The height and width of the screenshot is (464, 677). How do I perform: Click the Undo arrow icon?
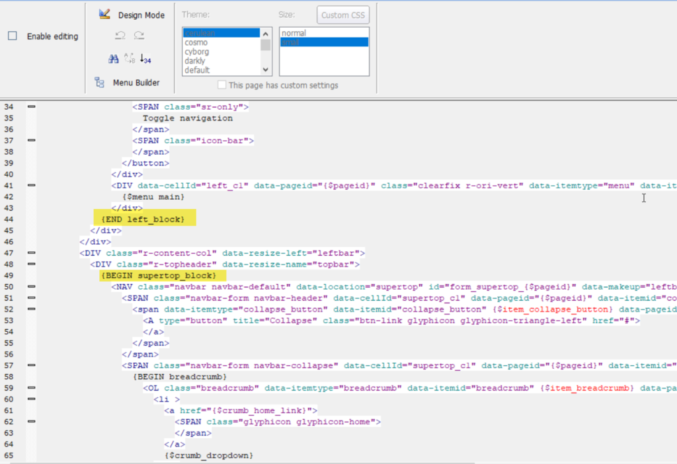tap(120, 36)
